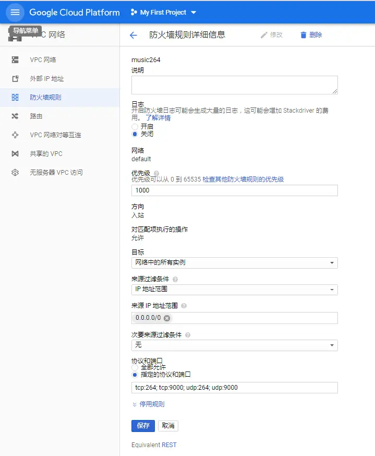375x456 pixels.
Task: Click the project selector dots icon
Action: [x=134, y=12]
